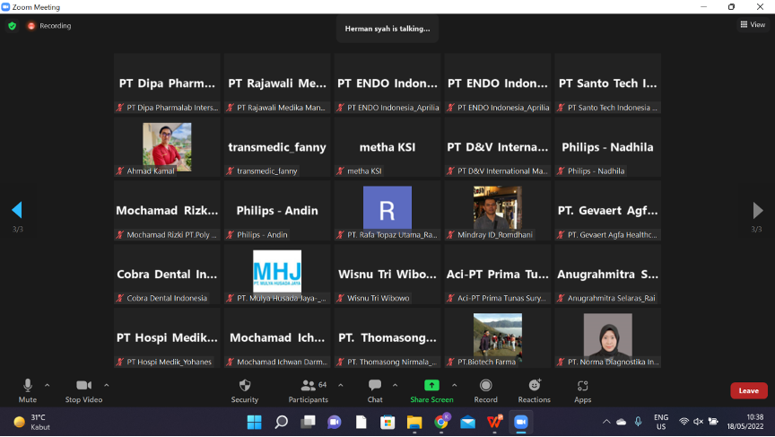
Task: Click the red Leave button
Action: [x=749, y=390]
